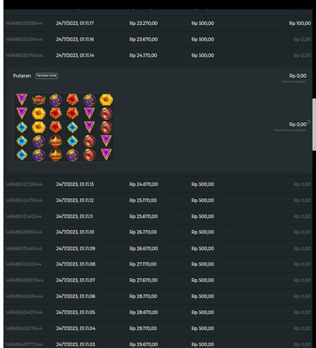Select balance Rp 23.670,00
This screenshot has width=316, height=348.
144,40
